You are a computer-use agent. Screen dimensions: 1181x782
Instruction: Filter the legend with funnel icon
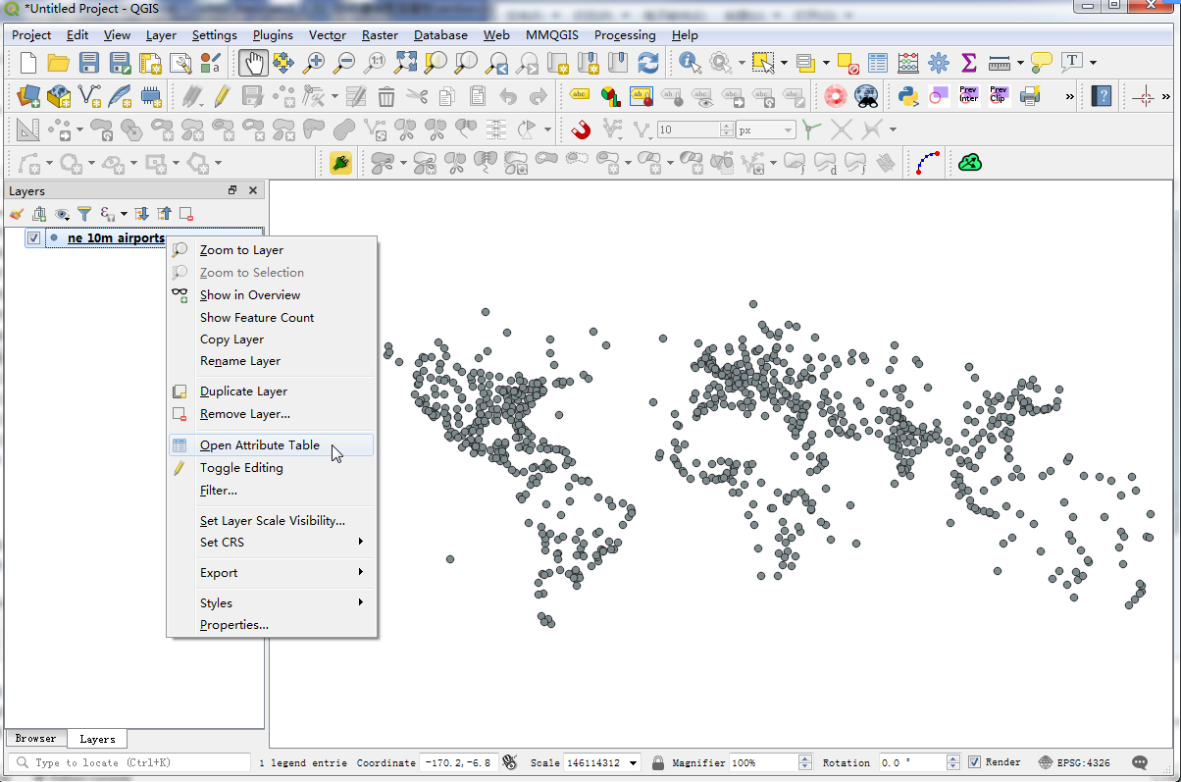click(x=85, y=214)
